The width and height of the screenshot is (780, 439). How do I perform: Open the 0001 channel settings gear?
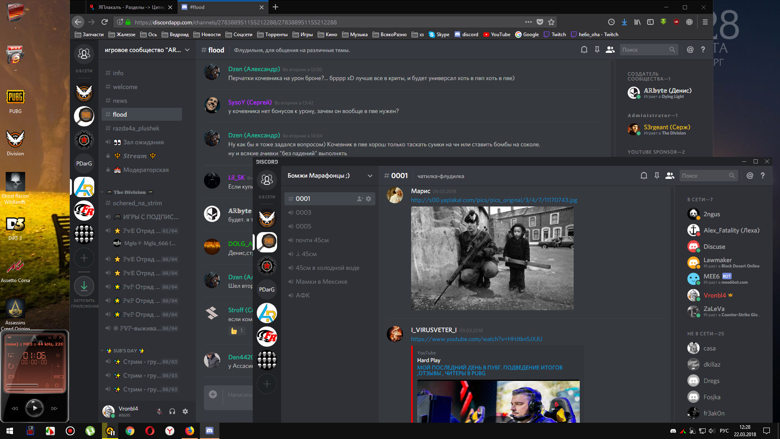tap(368, 199)
